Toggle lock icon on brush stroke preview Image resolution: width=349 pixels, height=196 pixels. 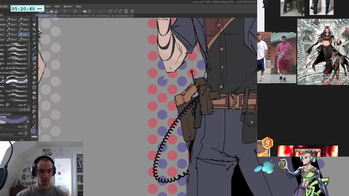28,121
